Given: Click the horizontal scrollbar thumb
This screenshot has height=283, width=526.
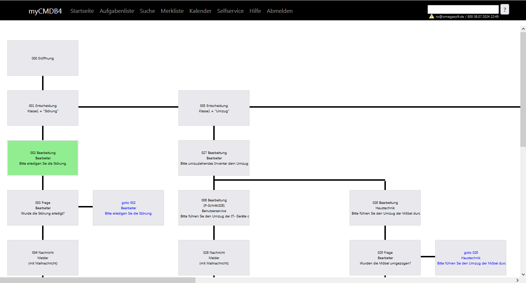Looking at the screenshot, I should coord(98,280).
